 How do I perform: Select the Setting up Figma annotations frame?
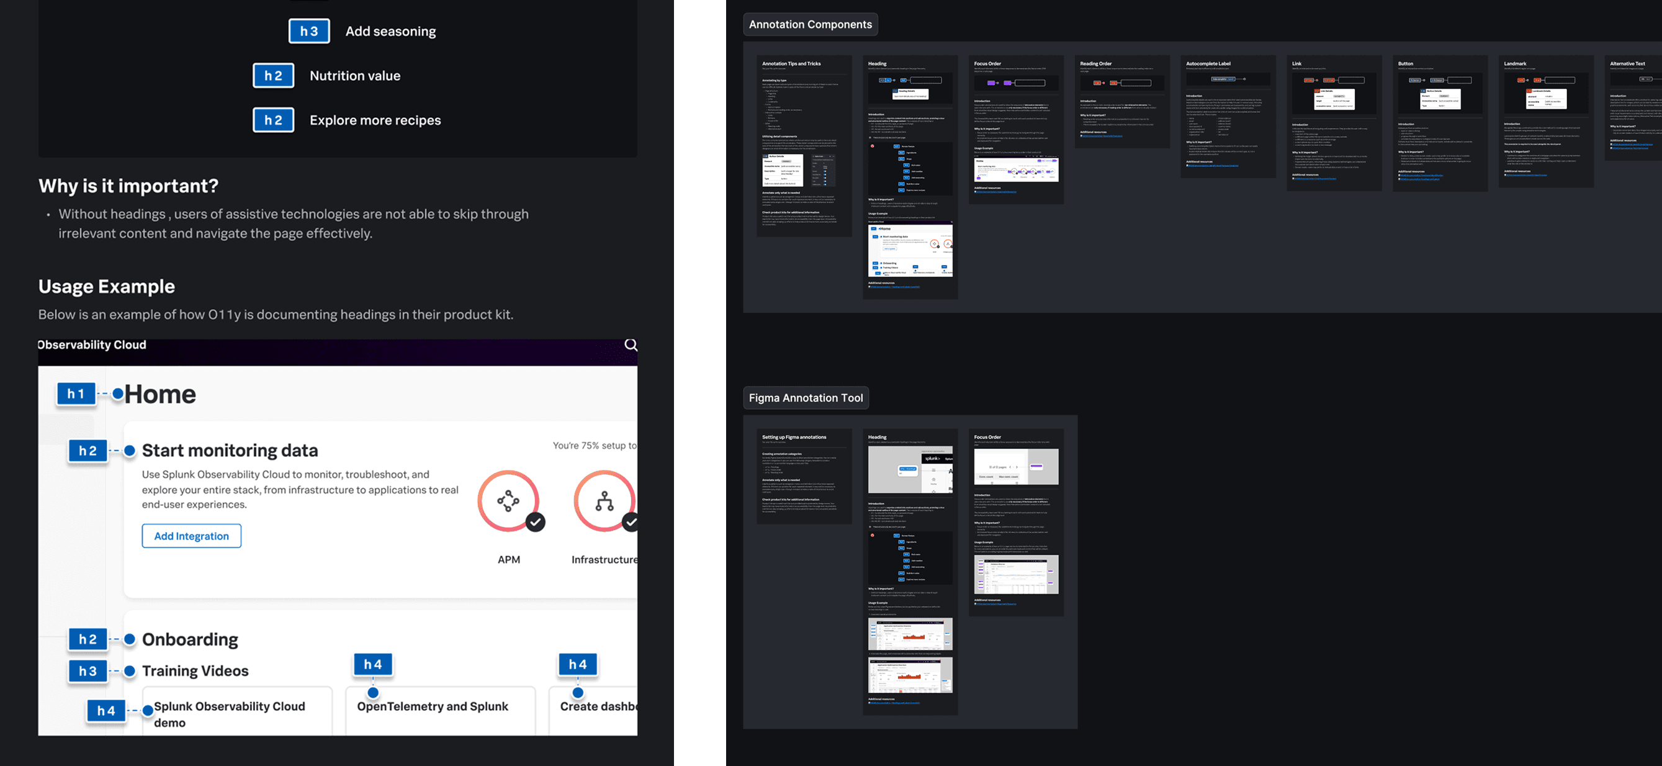click(804, 476)
